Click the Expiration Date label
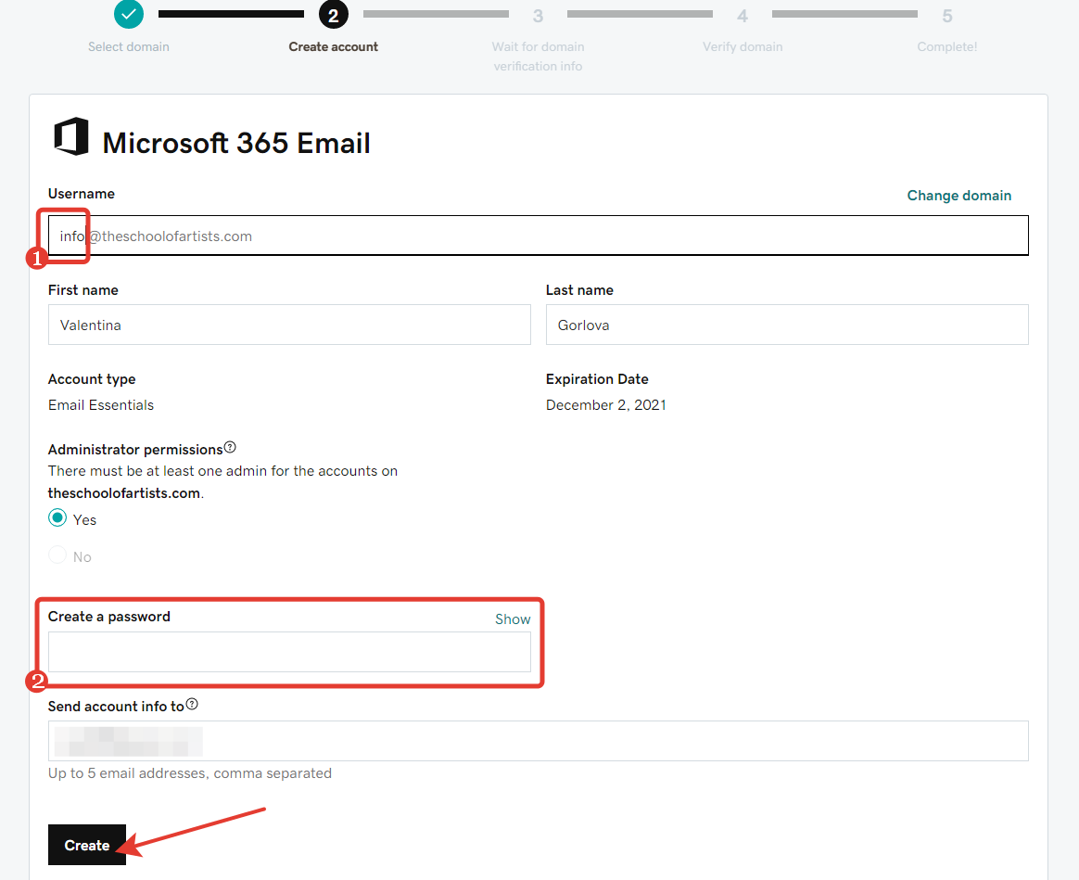Viewport: 1079px width, 880px height. (x=597, y=378)
